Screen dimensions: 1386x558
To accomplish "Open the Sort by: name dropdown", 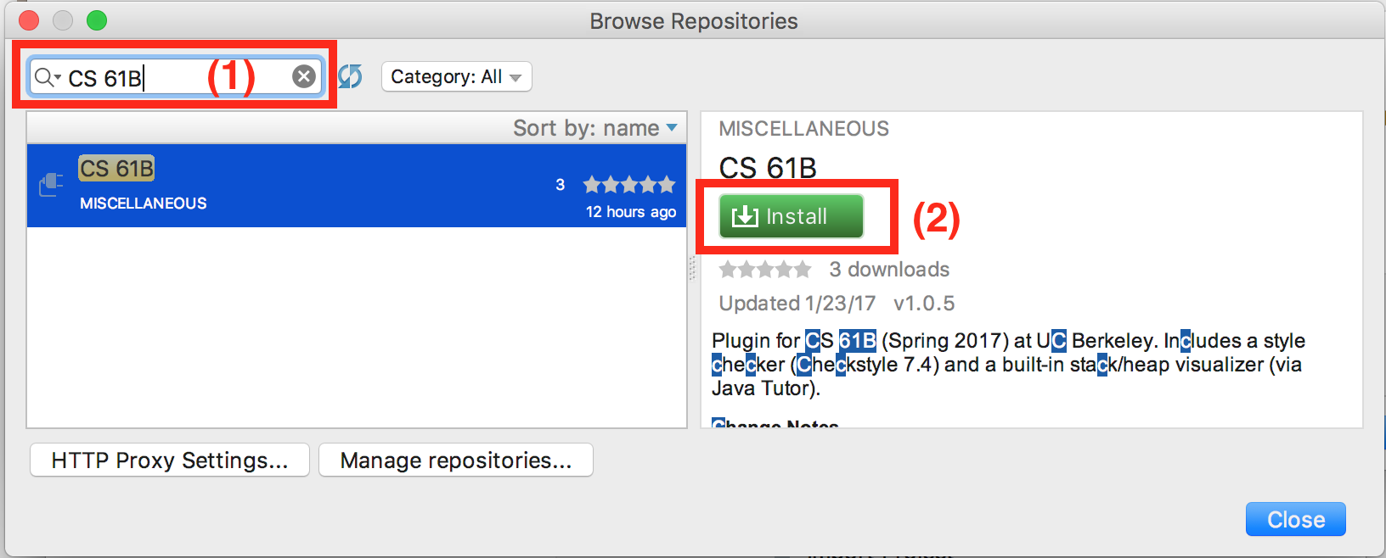I will pyautogui.click(x=594, y=127).
